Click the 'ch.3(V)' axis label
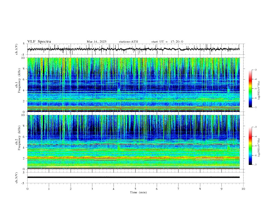The height and width of the screenshot is (212, 274). point(17,178)
